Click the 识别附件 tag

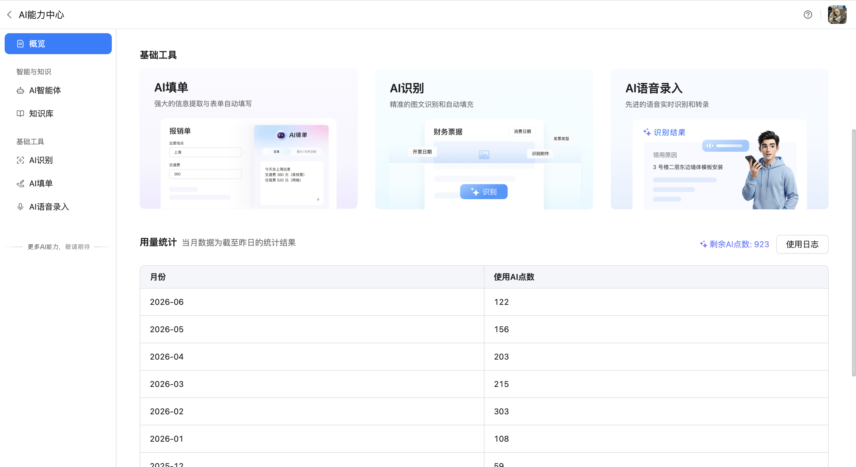click(x=540, y=153)
